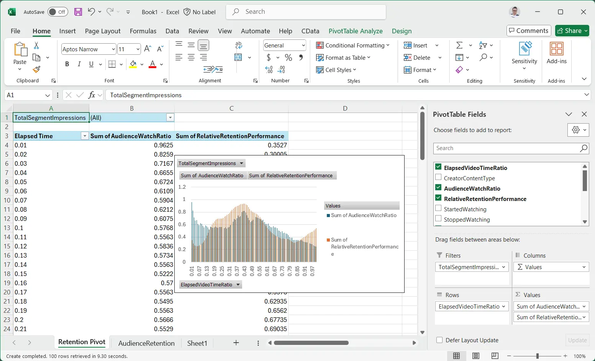This screenshot has width=595, height=361.
Task: Open the Add-ins button
Action: pyautogui.click(x=556, y=53)
